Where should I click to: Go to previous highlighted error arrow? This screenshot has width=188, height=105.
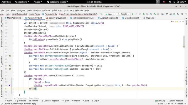point(180,22)
